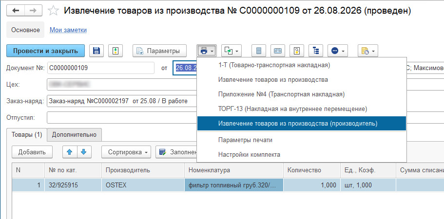Open the blue ellipsis more-actions dropdown
Viewport: 444px width, 219px height.
[x=338, y=51]
